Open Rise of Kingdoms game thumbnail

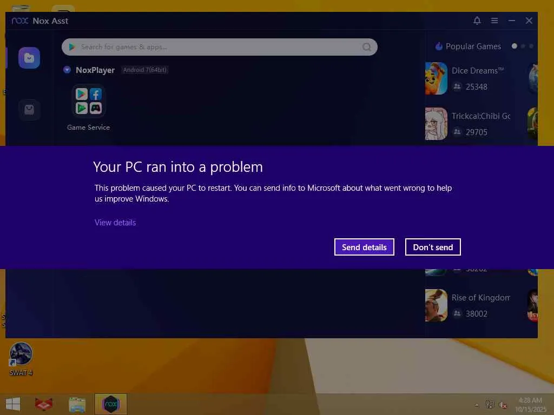[436, 305]
